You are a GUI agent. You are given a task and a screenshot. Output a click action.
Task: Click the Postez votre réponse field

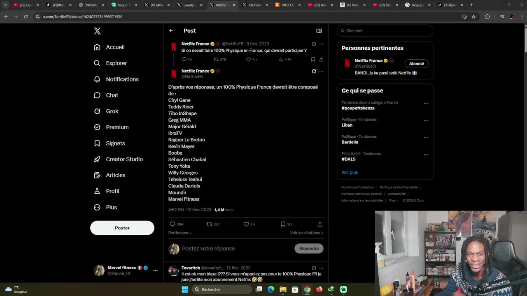click(208, 249)
